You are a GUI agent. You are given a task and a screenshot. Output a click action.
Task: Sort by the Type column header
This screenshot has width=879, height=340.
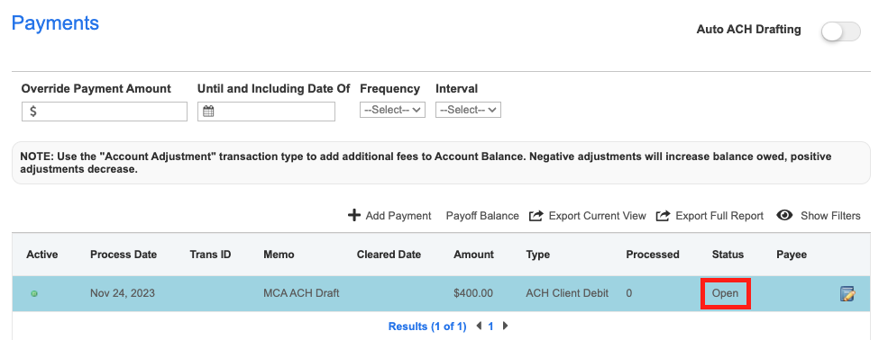(537, 255)
